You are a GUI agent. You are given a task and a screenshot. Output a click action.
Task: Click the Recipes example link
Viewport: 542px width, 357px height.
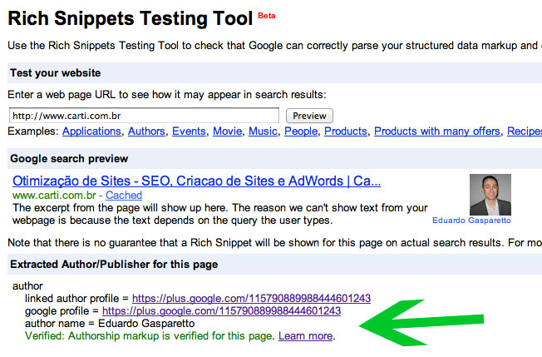coord(525,131)
